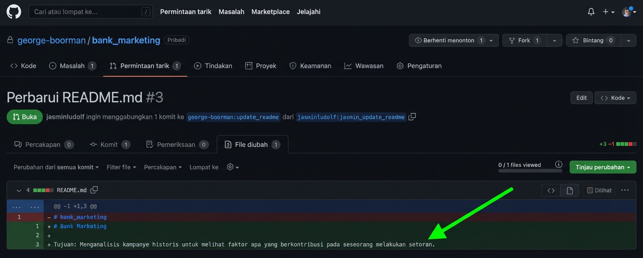Open the GitHub homepage logo
The width and height of the screenshot is (643, 258).
[x=14, y=12]
